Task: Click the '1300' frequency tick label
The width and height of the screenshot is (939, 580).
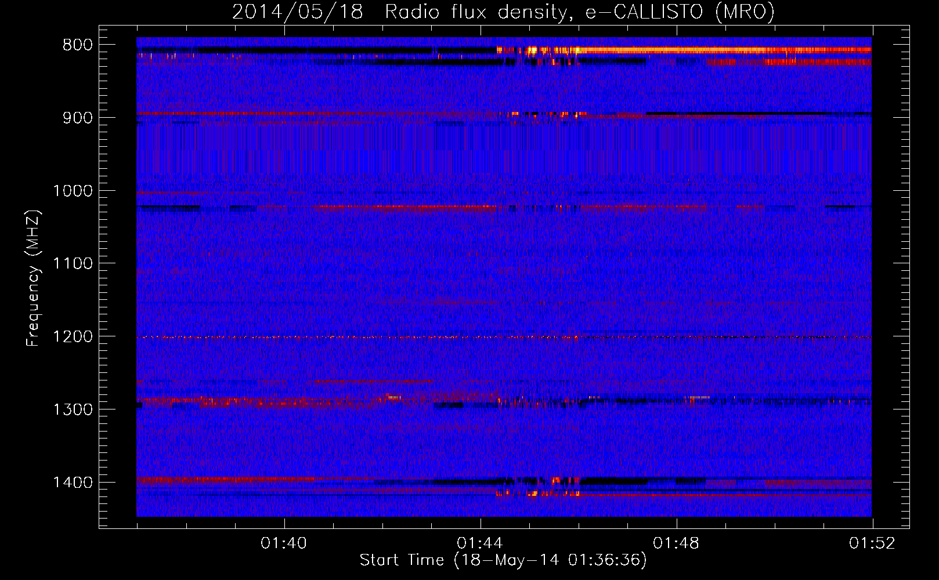Action: click(73, 409)
